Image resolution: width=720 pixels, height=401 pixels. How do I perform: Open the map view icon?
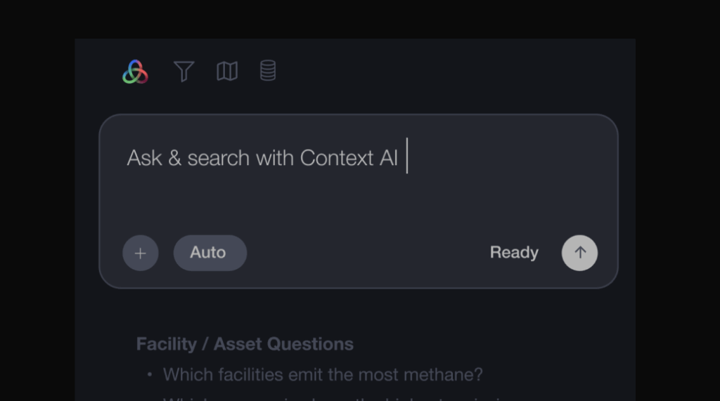[227, 71]
